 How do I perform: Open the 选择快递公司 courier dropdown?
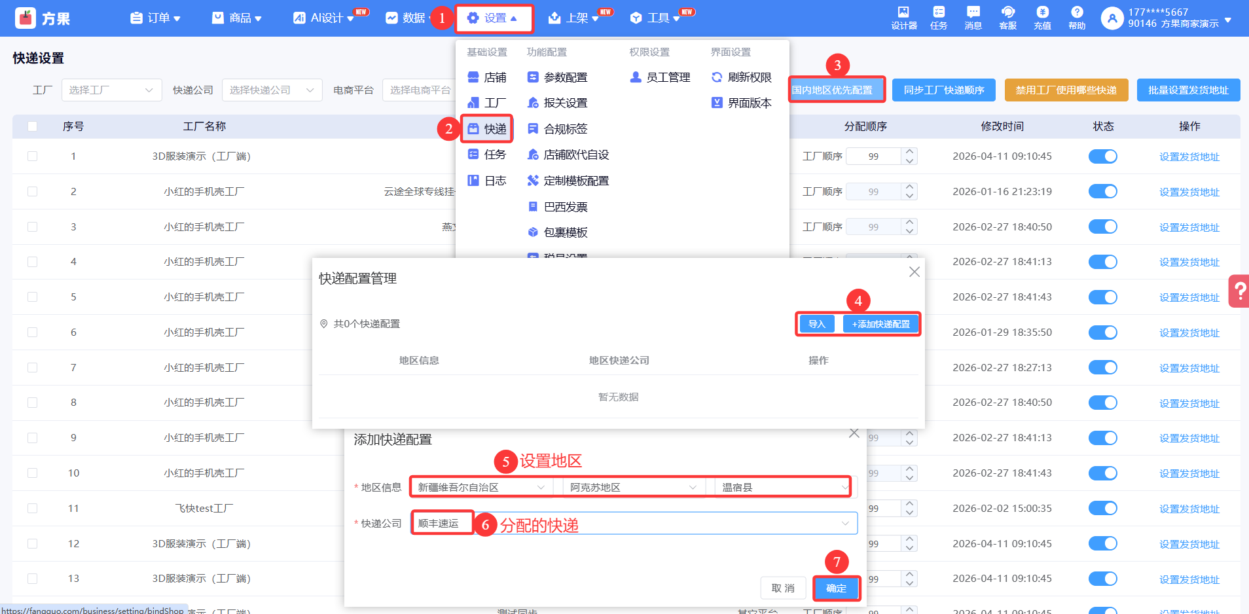click(x=272, y=90)
